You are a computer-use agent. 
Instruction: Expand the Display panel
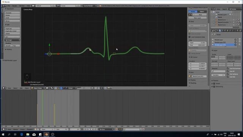pos(192,80)
